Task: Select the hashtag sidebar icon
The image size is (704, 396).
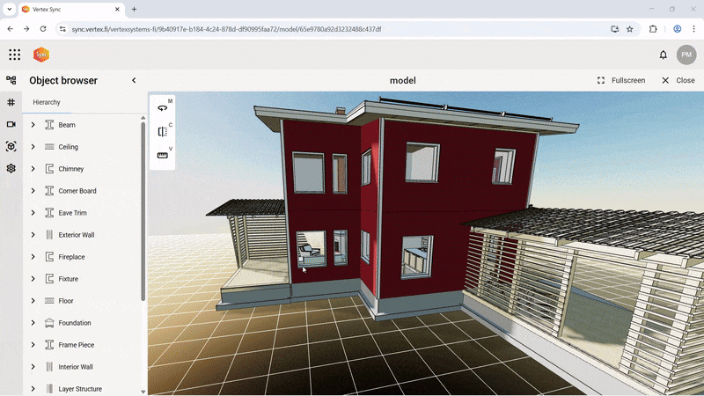Action: tap(11, 102)
